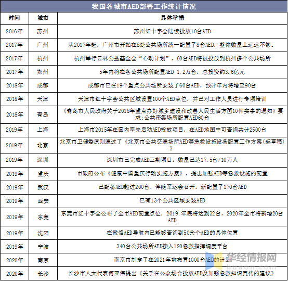Screen dimensions: 288x281
Task: Click the 武汉 row text about 170台AED
Action: point(173,187)
